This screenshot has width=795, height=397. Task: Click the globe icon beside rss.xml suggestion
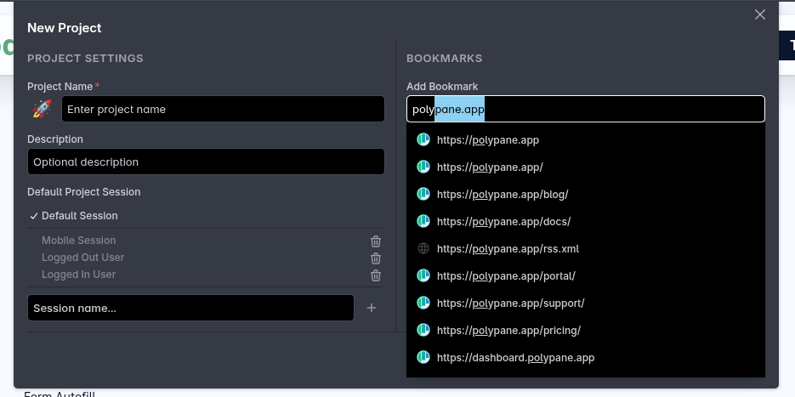pyautogui.click(x=423, y=248)
